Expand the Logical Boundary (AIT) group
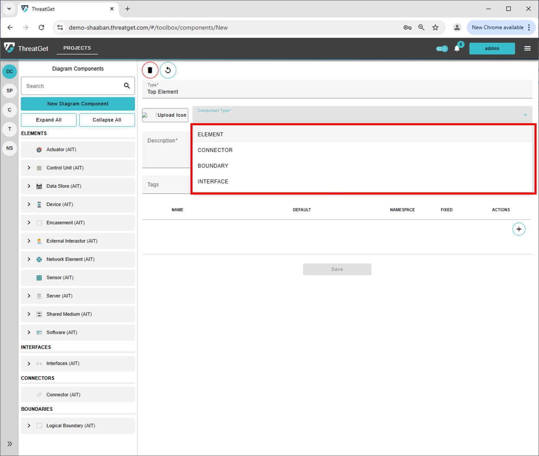 point(29,426)
